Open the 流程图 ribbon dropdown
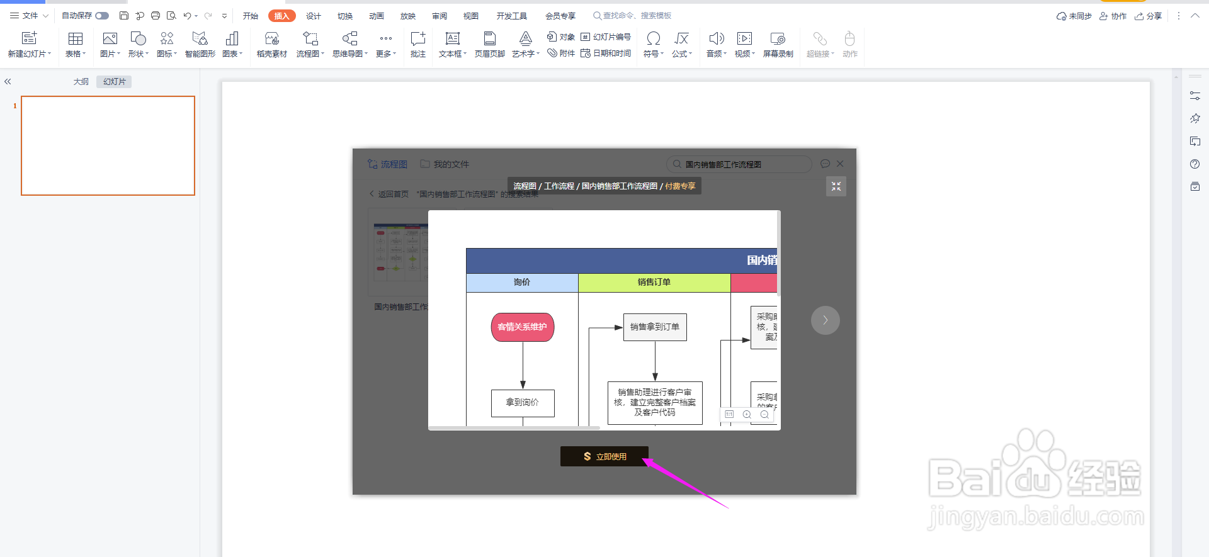 [310, 45]
